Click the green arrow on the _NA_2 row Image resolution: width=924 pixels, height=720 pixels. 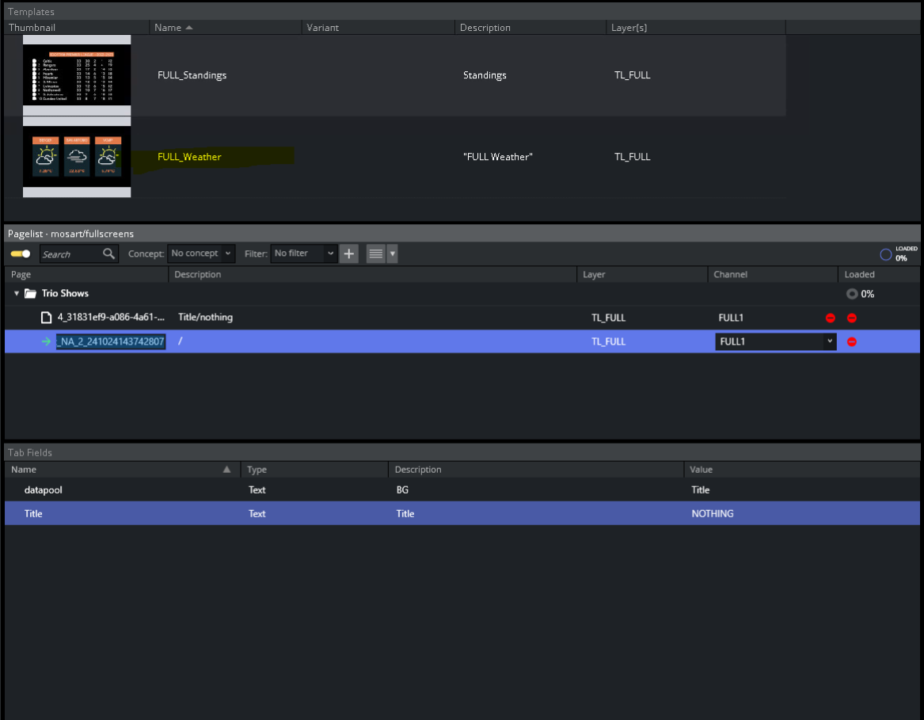coord(46,341)
